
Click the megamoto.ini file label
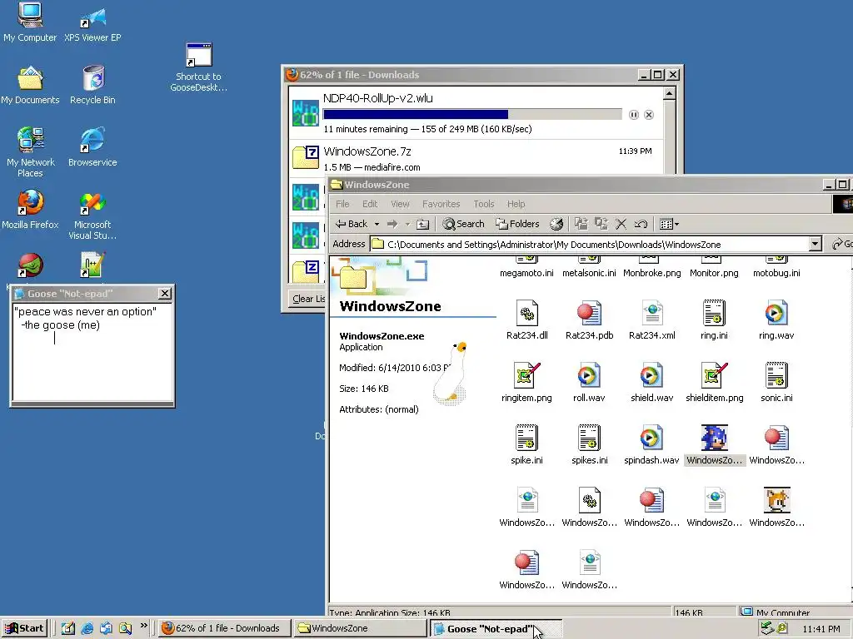pyautogui.click(x=526, y=273)
